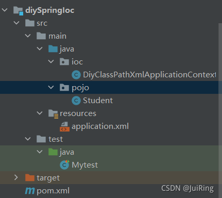Open the Student class
Image resolution: width=222 pixels, height=198 pixels.
point(98,101)
